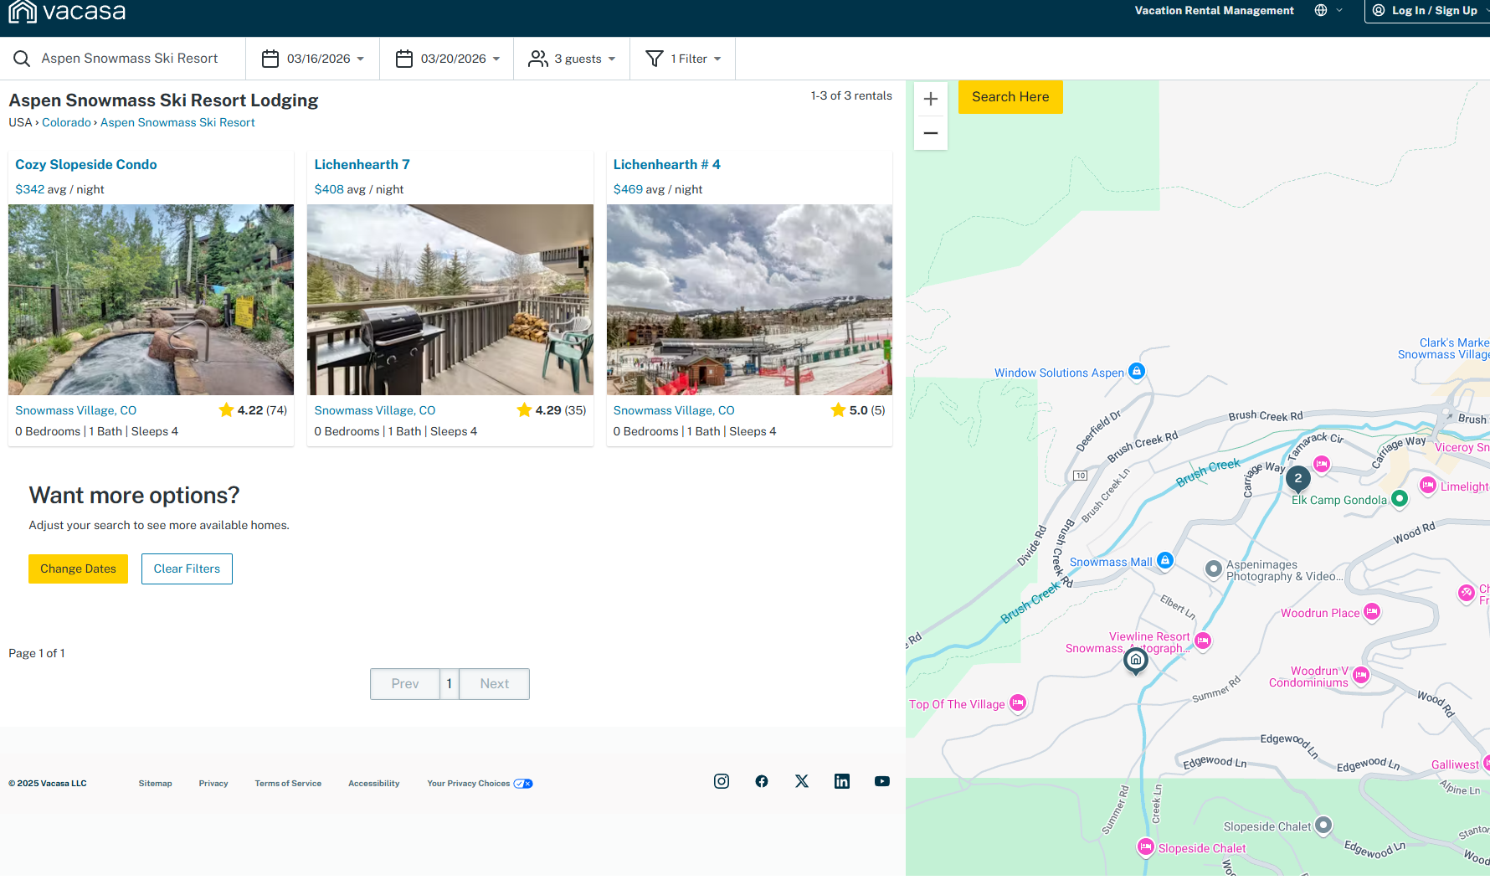Viewport: 1490px width, 885px height.
Task: Click Woodrun V Condominiums lodging pin
Action: tap(1362, 676)
